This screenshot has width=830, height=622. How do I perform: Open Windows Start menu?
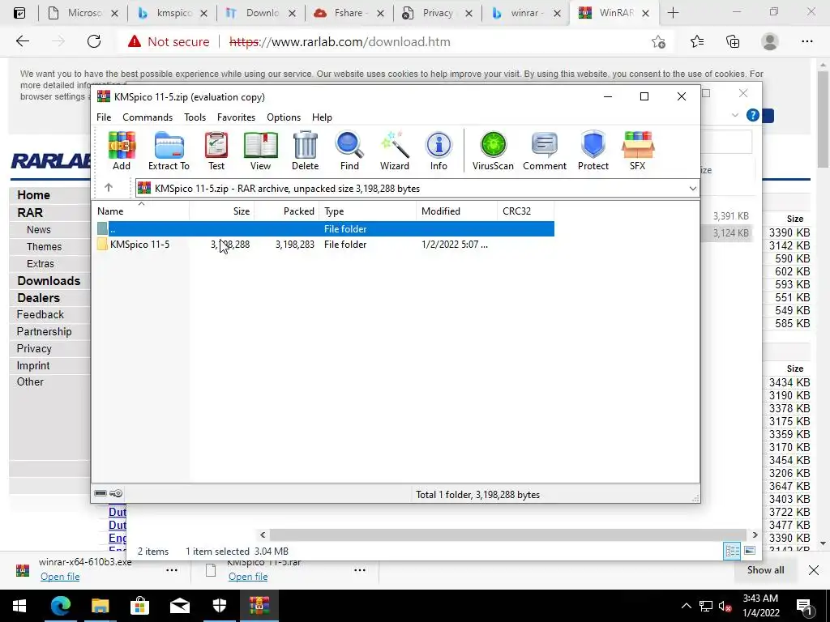[x=19, y=606]
